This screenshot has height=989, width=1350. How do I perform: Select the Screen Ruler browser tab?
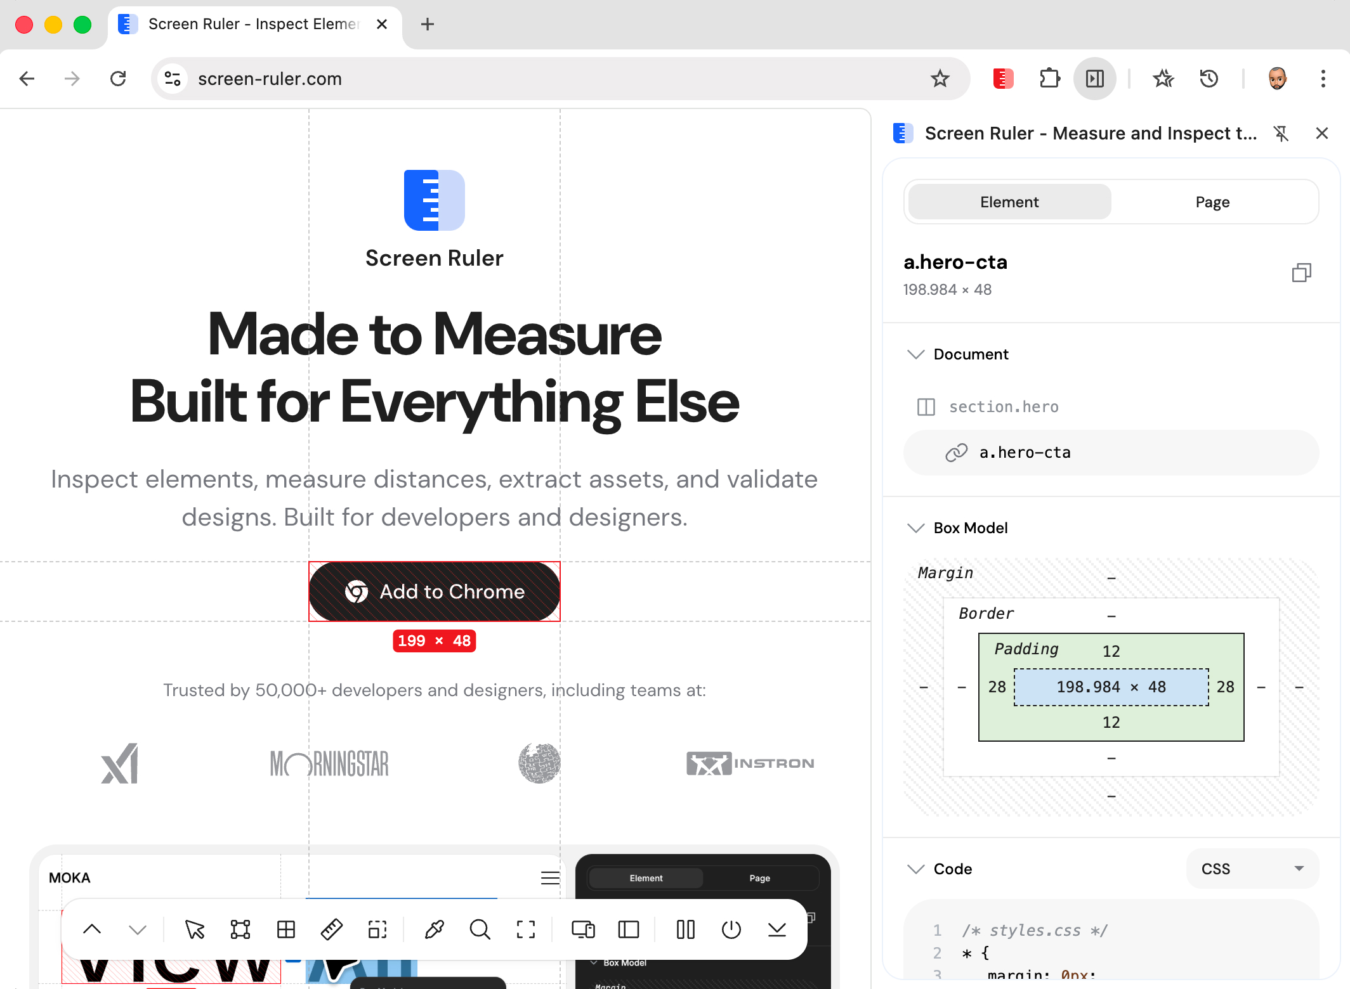coord(254,25)
